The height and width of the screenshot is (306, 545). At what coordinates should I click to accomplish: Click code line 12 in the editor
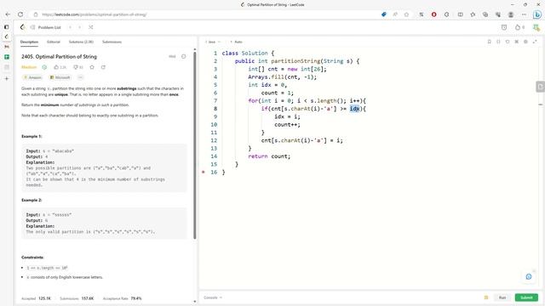click(301, 140)
